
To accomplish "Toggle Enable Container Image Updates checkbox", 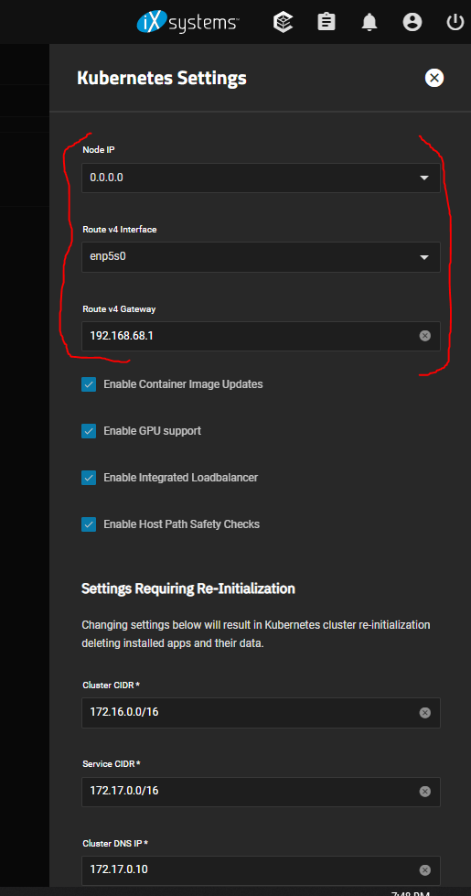I will point(89,384).
